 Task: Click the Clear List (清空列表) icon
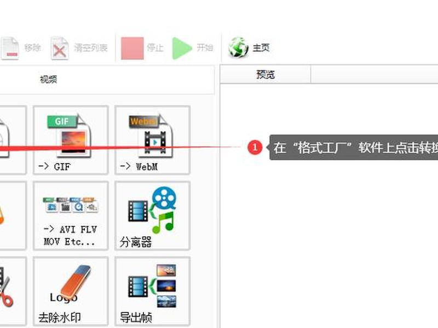tap(60, 48)
